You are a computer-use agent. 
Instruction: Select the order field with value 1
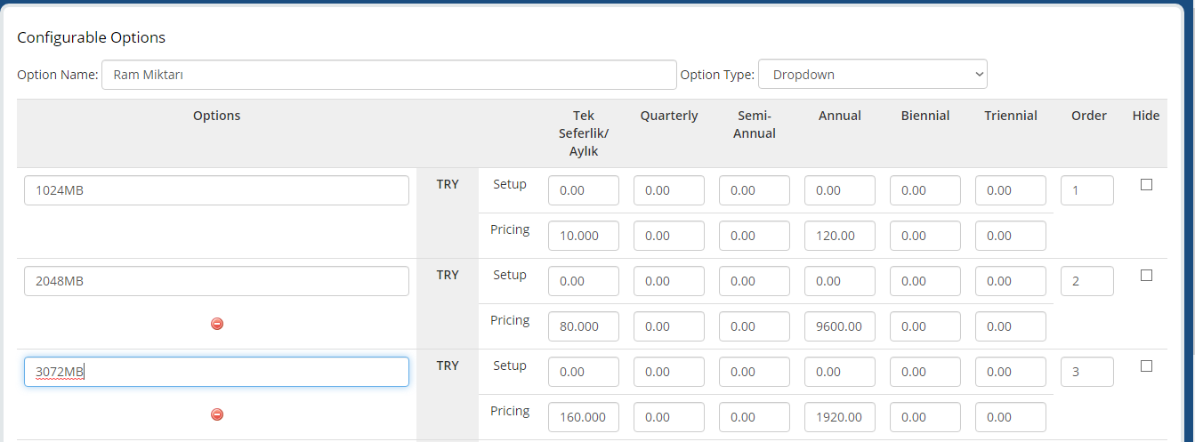click(x=1087, y=190)
